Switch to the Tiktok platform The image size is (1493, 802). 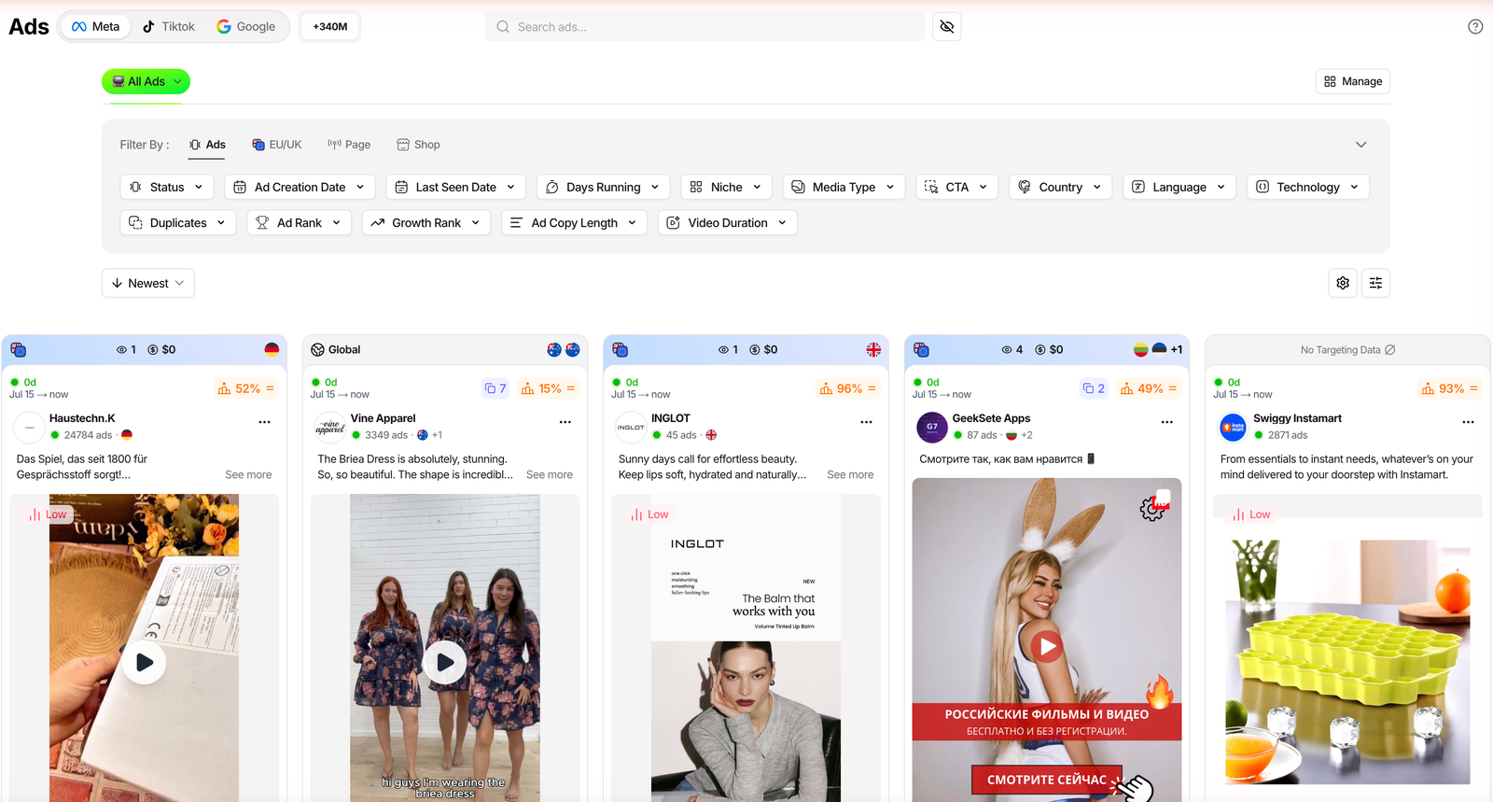pyautogui.click(x=169, y=27)
